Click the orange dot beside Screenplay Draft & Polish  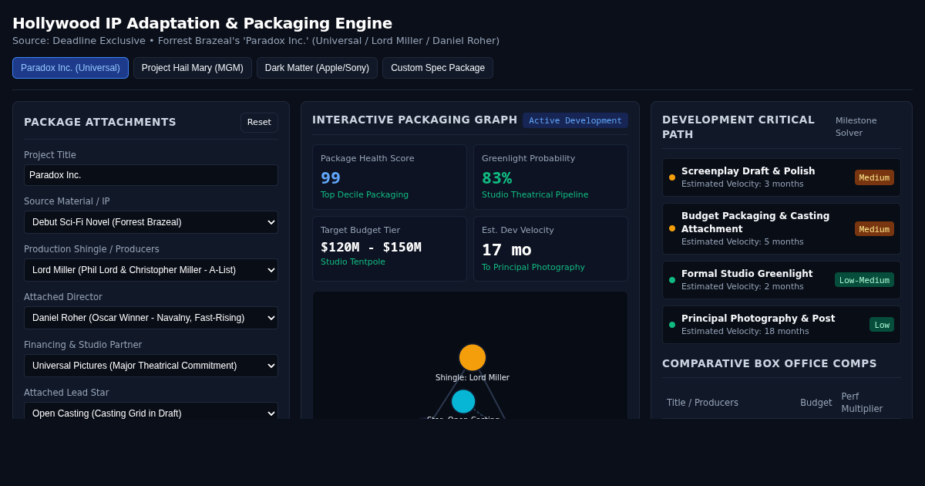(672, 177)
